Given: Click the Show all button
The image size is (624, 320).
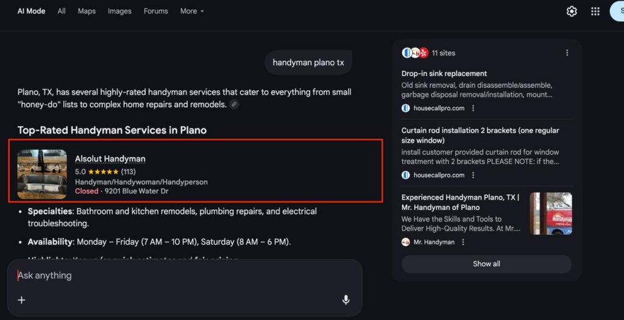Looking at the screenshot, I should click(x=486, y=264).
